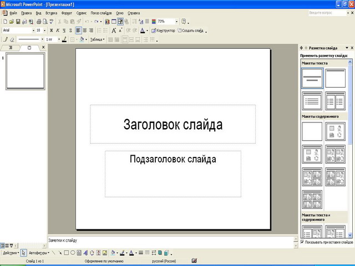Select the Arrow drawing tool
The width and height of the screenshot is (355, 266).
(x=60, y=253)
